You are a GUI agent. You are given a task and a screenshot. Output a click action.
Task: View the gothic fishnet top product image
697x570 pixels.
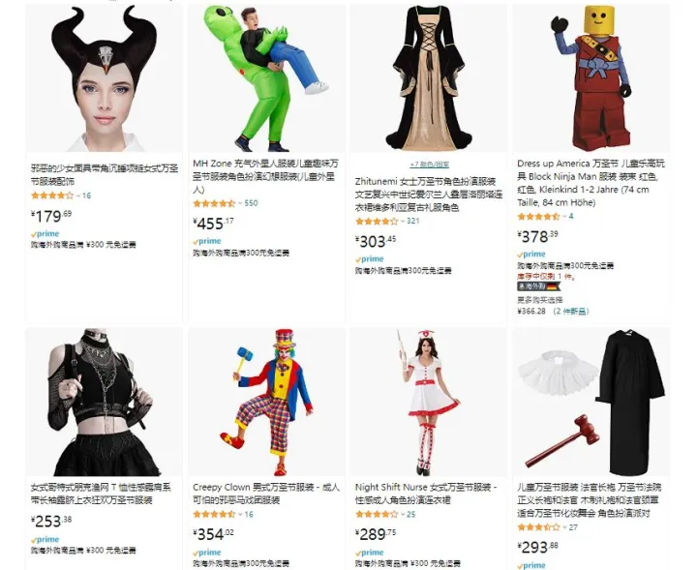[104, 402]
